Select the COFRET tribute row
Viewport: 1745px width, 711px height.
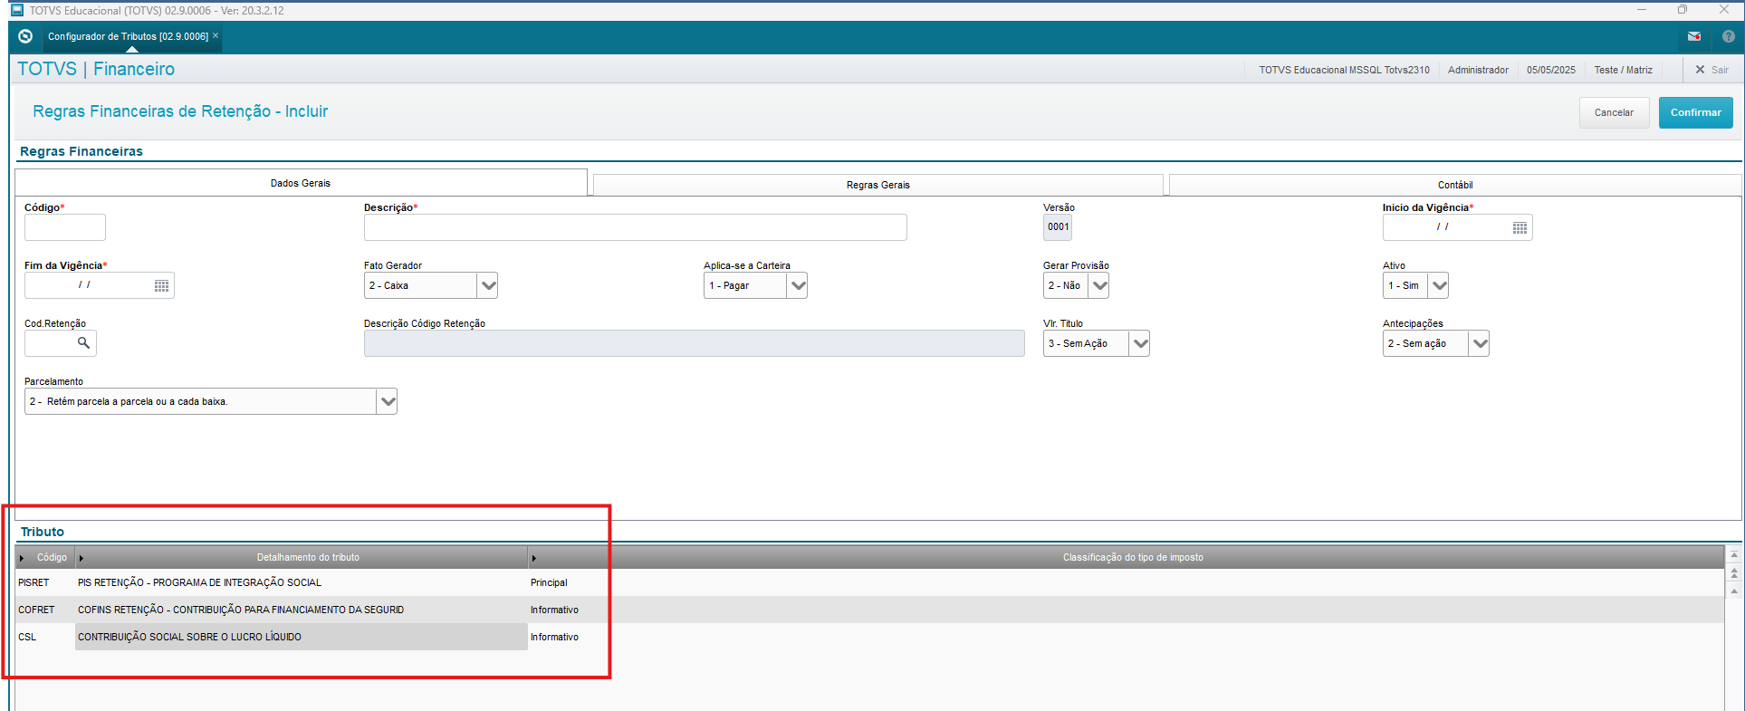pos(240,610)
